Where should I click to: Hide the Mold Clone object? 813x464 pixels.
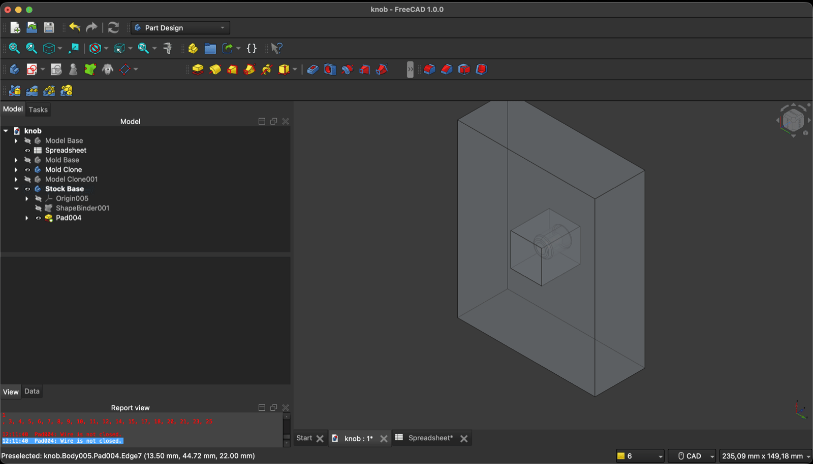27,169
